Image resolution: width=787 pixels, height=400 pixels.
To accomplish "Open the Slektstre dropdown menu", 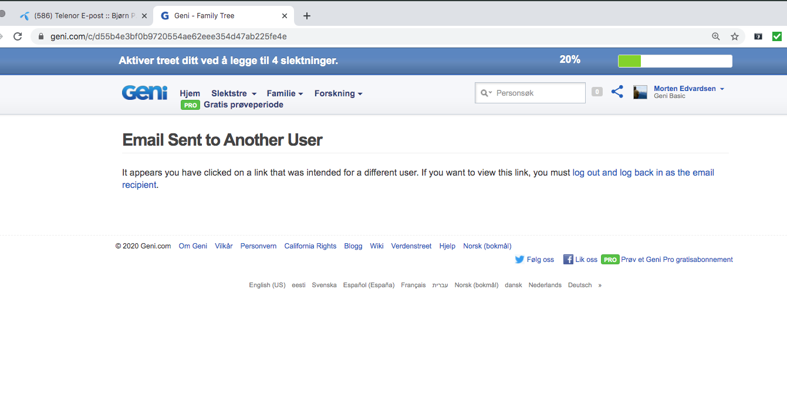I will click(234, 93).
